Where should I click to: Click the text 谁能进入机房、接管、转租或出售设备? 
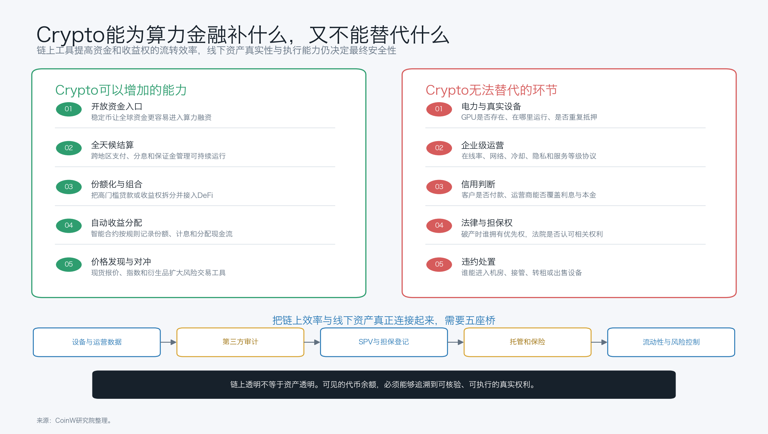point(522,273)
